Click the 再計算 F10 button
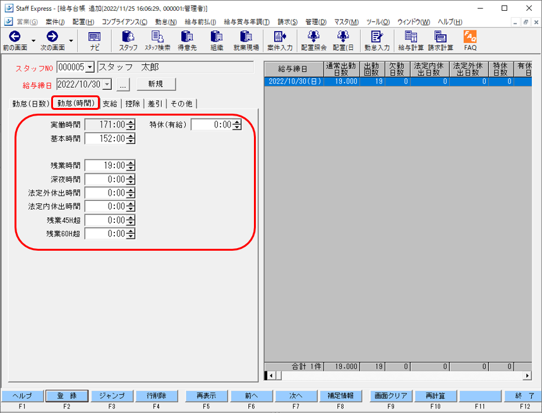The image size is (542, 413). click(435, 396)
